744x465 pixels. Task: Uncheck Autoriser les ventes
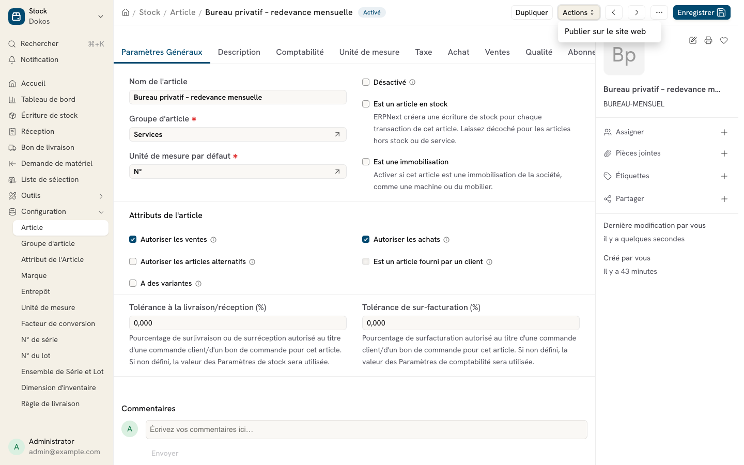133,239
